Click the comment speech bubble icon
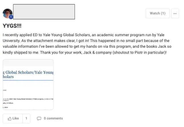The height and width of the screenshot is (127, 184). click(39, 118)
